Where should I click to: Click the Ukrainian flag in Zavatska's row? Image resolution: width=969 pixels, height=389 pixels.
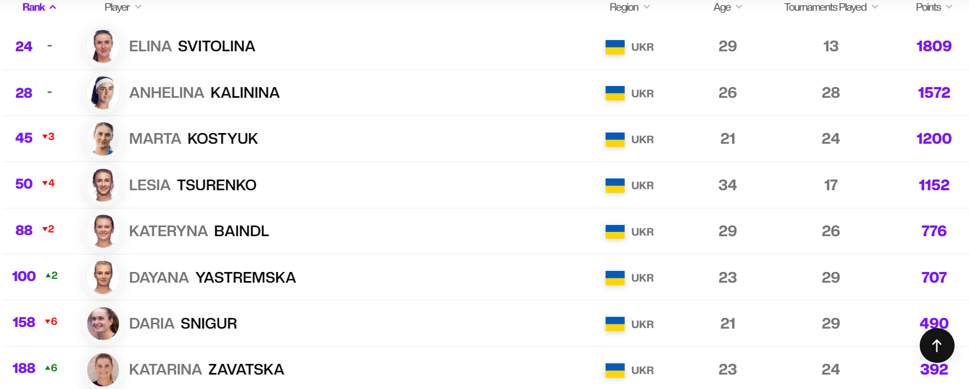click(614, 369)
